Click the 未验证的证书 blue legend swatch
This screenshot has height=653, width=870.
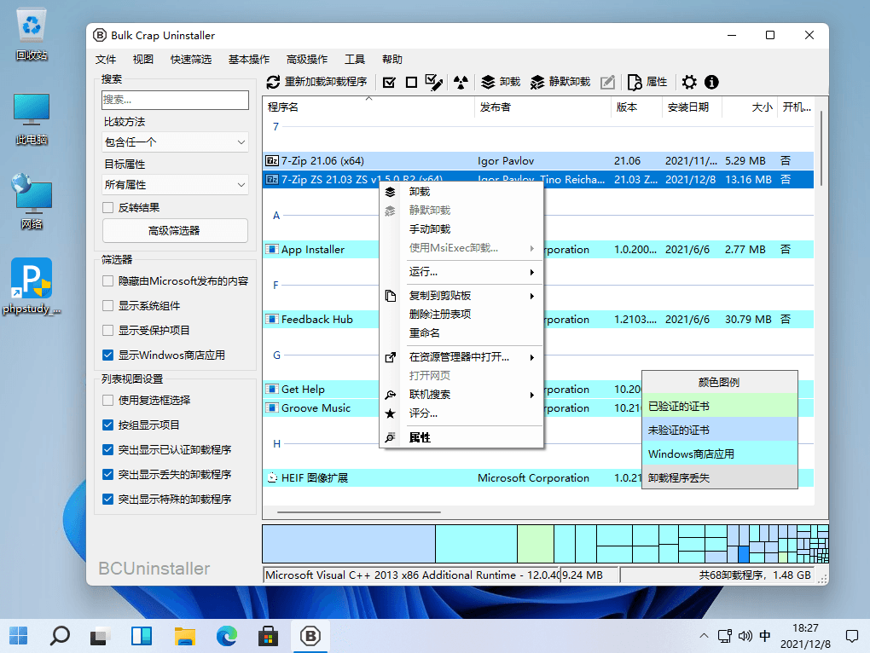(x=720, y=431)
